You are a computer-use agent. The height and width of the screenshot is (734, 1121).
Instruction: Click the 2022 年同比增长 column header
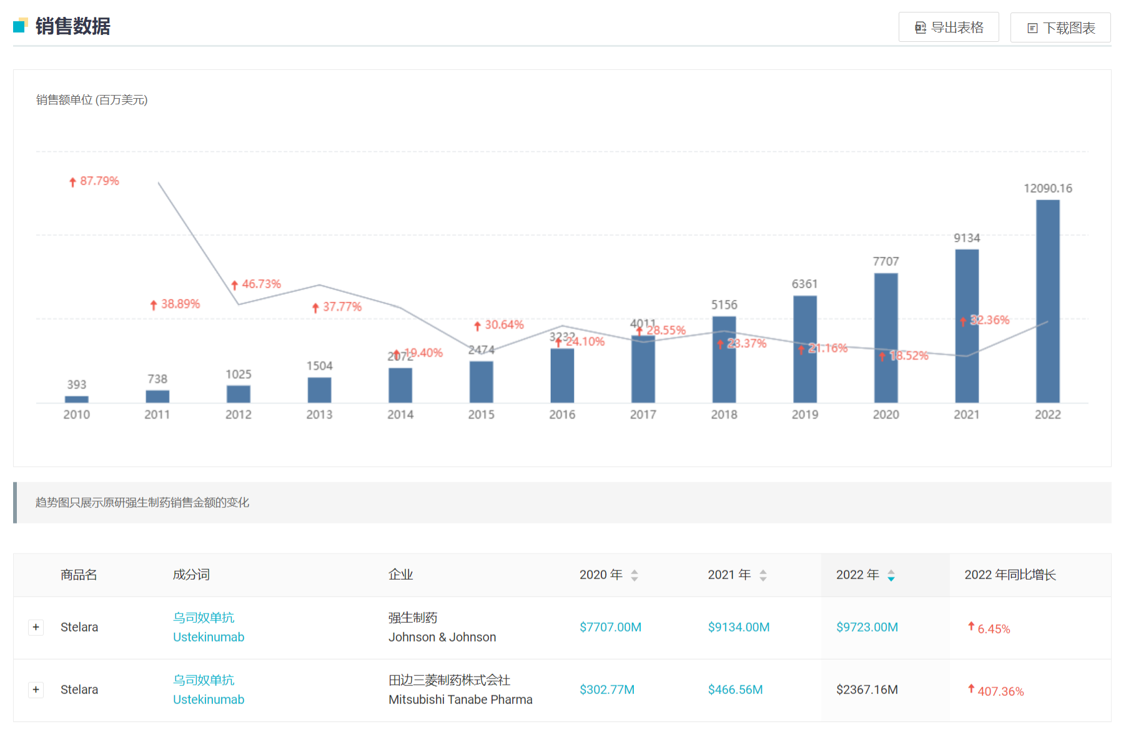[1010, 575]
